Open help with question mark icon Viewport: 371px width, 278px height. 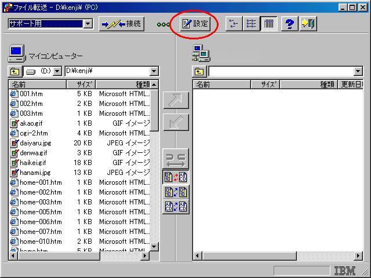click(x=290, y=24)
